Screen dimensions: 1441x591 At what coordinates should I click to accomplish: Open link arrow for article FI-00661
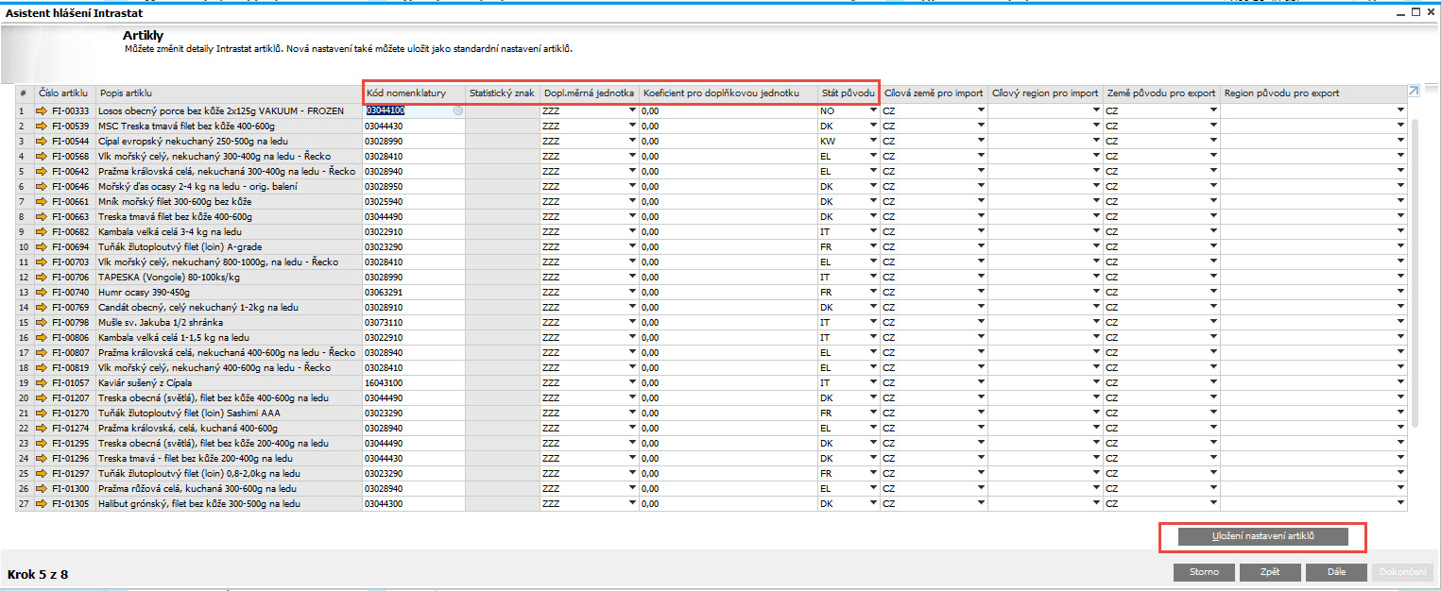(43, 201)
